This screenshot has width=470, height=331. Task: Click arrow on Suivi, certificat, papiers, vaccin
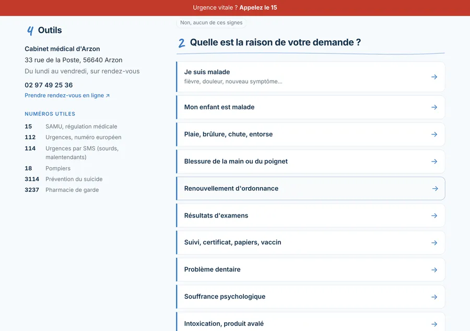(434, 243)
